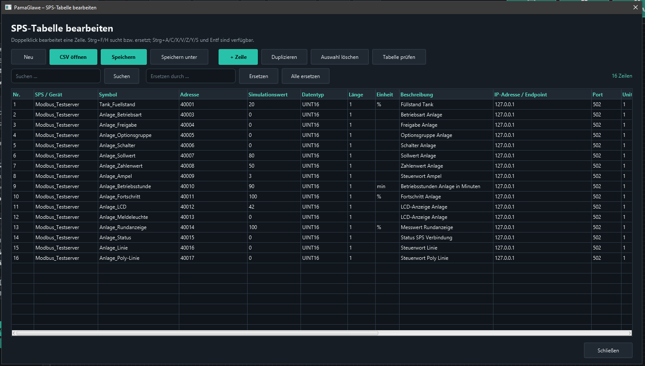The width and height of the screenshot is (645, 366).
Task: Add a row with + Zeile
Action: click(x=238, y=57)
